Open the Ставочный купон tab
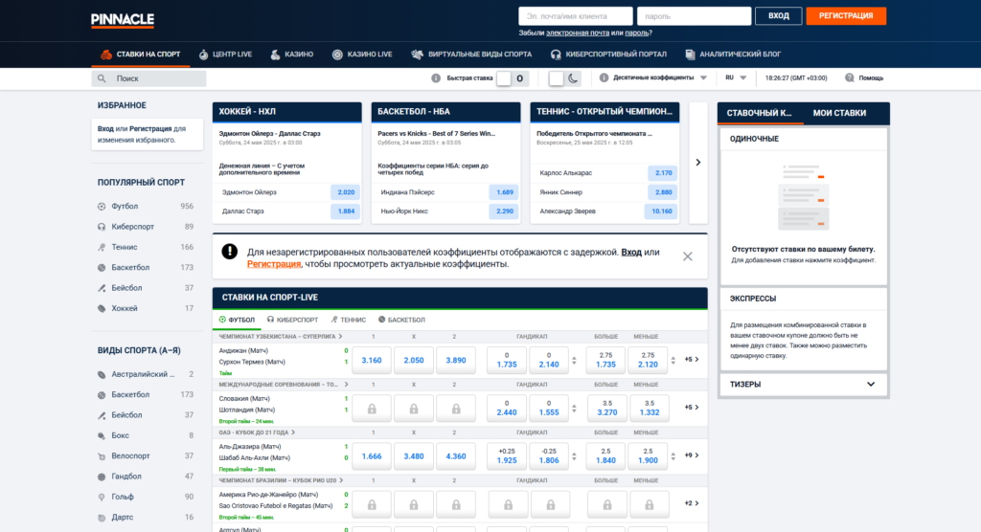Screen dimensions: 981x532 [759, 113]
